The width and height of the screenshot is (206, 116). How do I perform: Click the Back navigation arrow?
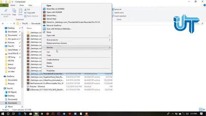click(x=3, y=24)
